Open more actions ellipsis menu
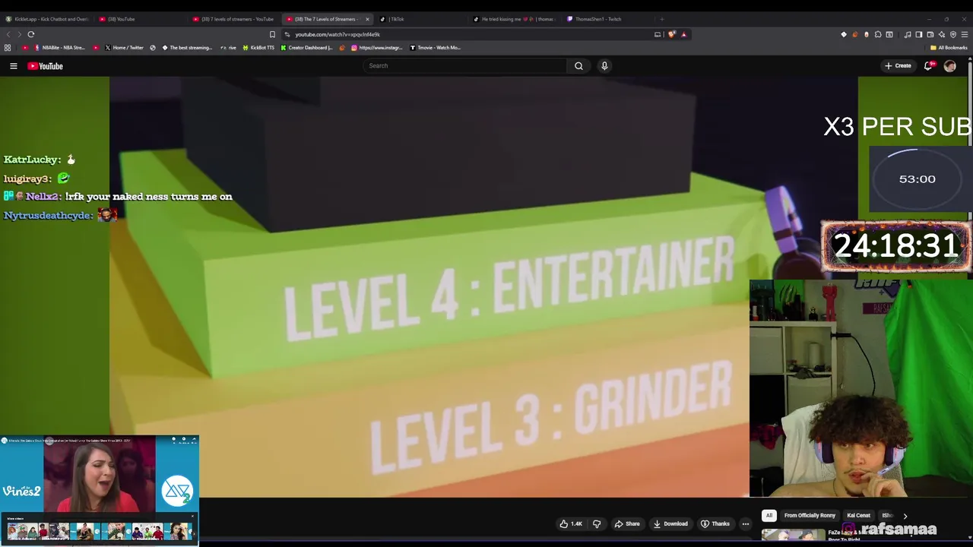This screenshot has width=973, height=547. click(x=746, y=523)
